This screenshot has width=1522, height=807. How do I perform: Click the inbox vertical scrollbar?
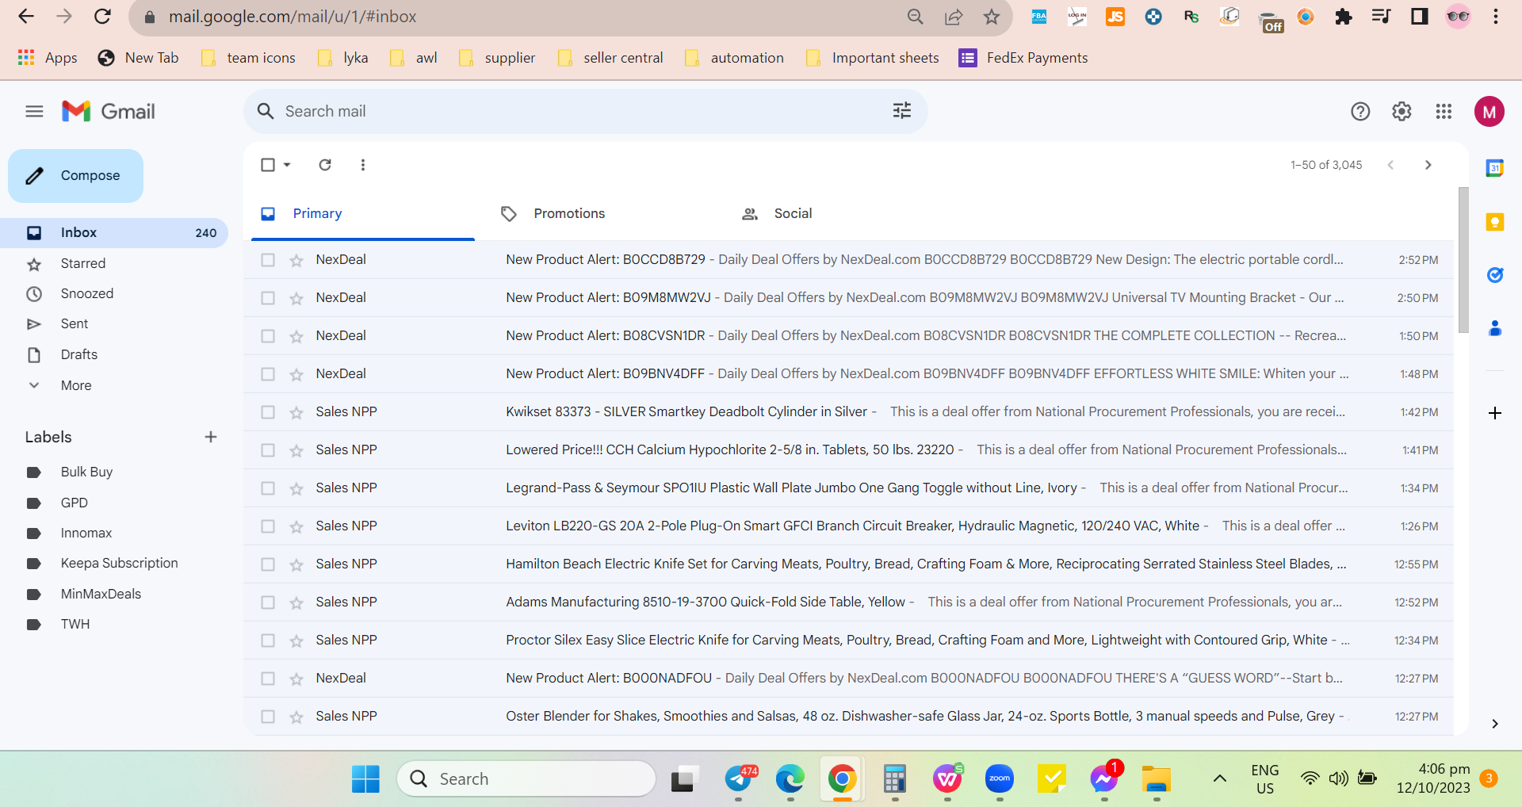[1463, 260]
